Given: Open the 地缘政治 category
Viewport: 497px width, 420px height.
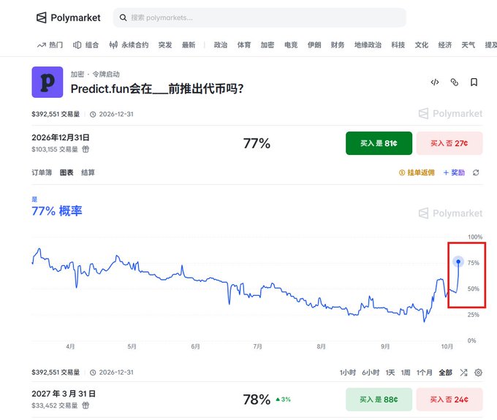Looking at the screenshot, I should pyautogui.click(x=368, y=45).
